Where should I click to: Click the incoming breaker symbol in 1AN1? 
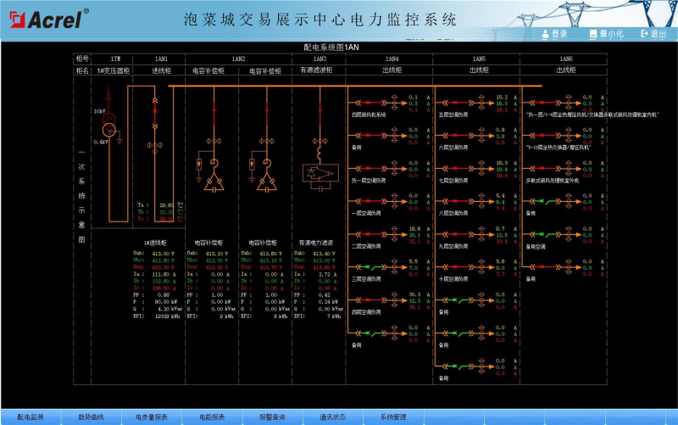pos(155,112)
